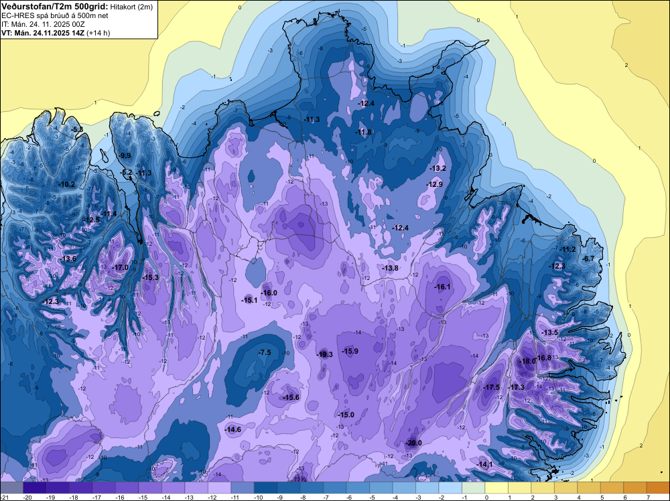Select the -15.3 temperature label

coord(150,277)
